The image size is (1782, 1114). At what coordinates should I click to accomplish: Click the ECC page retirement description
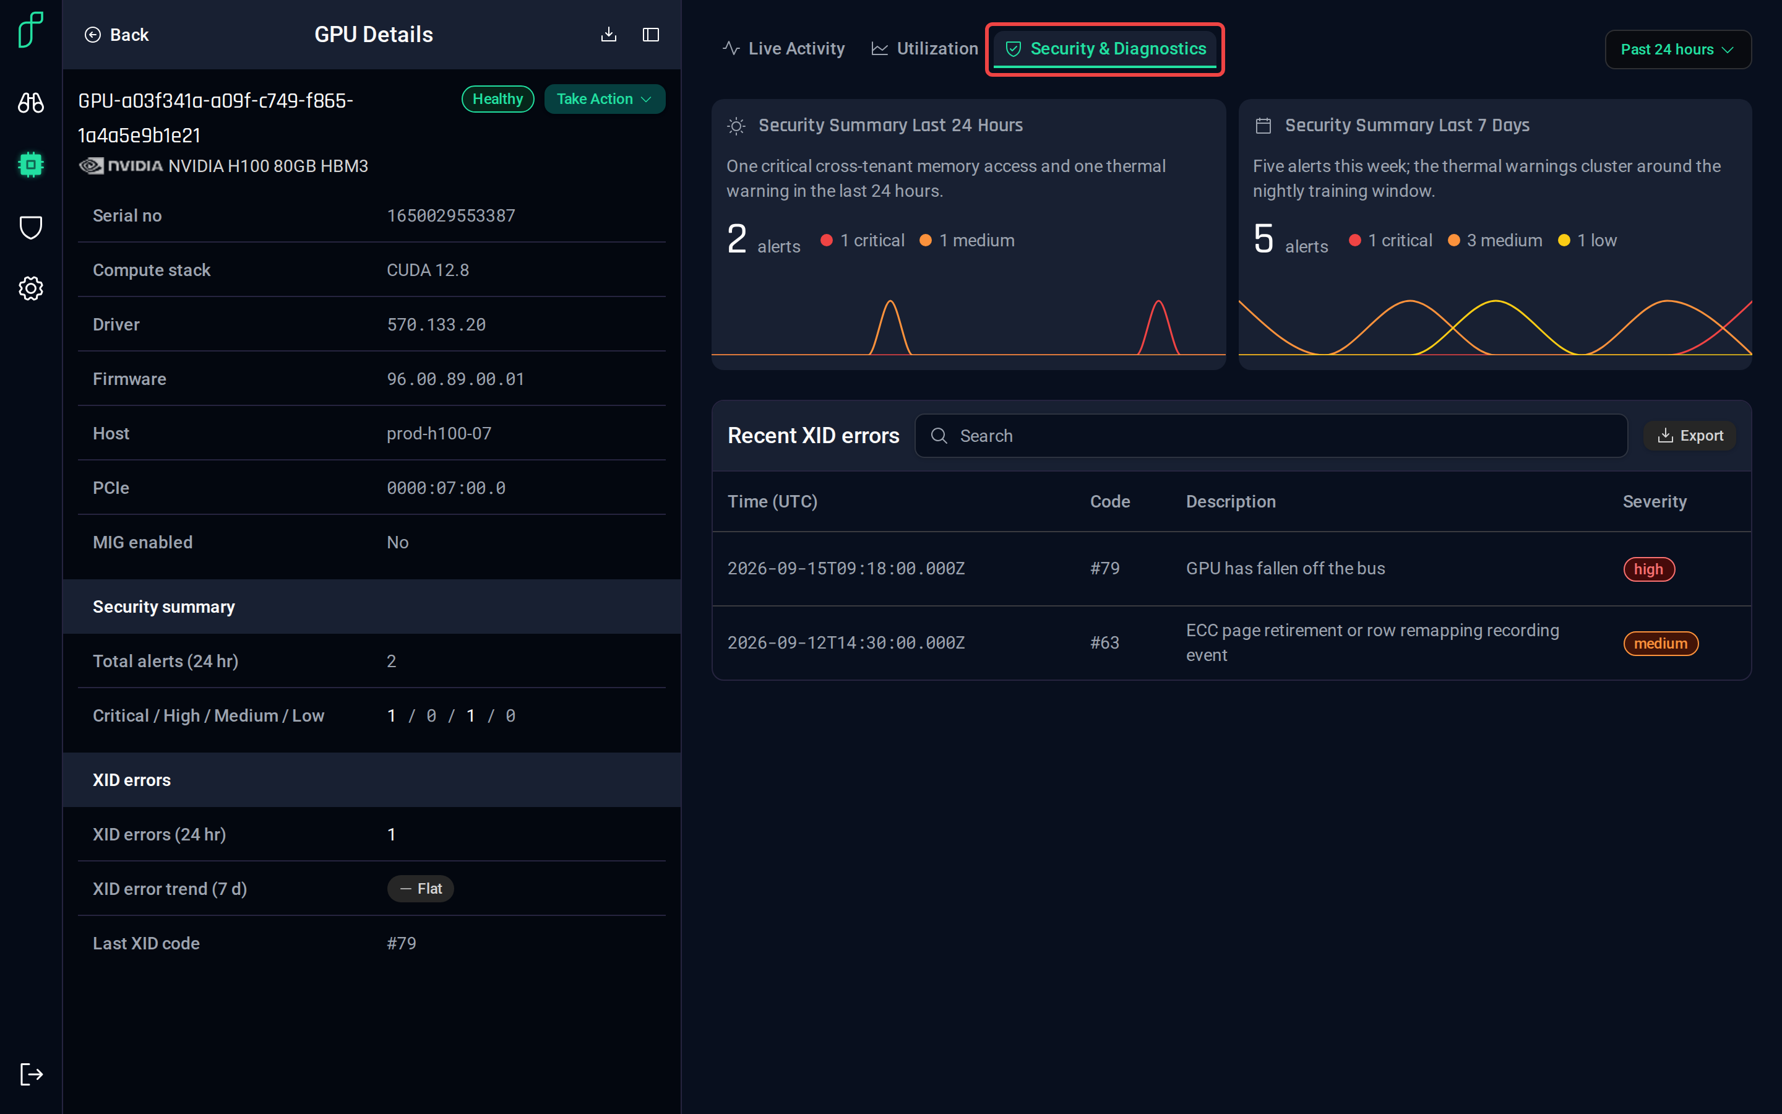pyautogui.click(x=1372, y=642)
